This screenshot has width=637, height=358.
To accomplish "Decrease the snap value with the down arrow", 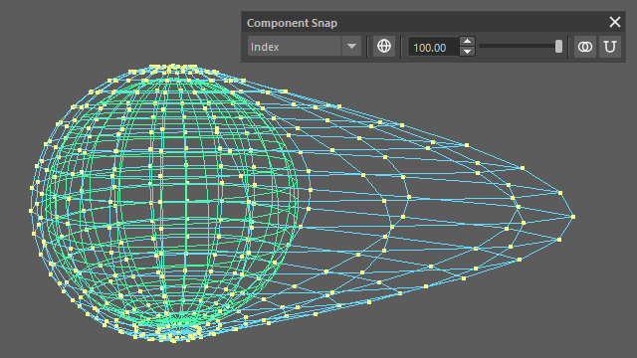I will tap(467, 52).
